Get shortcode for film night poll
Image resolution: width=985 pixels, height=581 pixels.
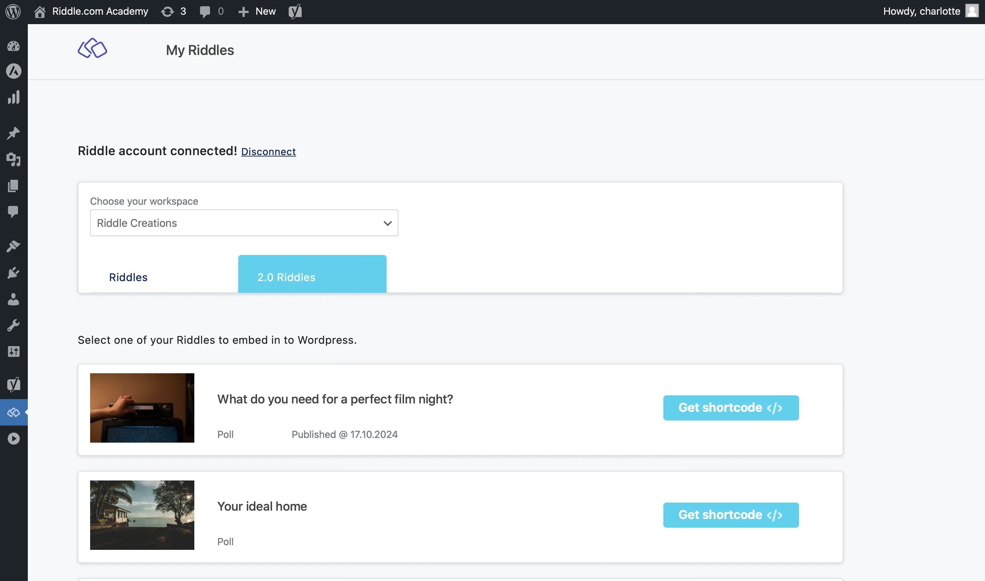pyautogui.click(x=731, y=407)
